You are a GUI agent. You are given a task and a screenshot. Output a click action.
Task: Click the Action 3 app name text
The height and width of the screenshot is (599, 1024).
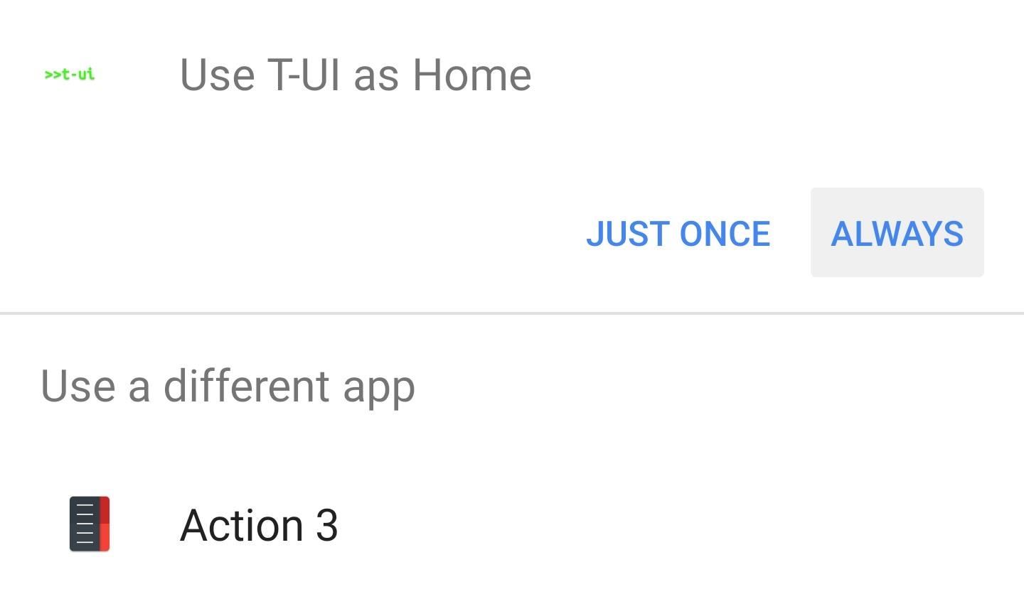coord(259,525)
